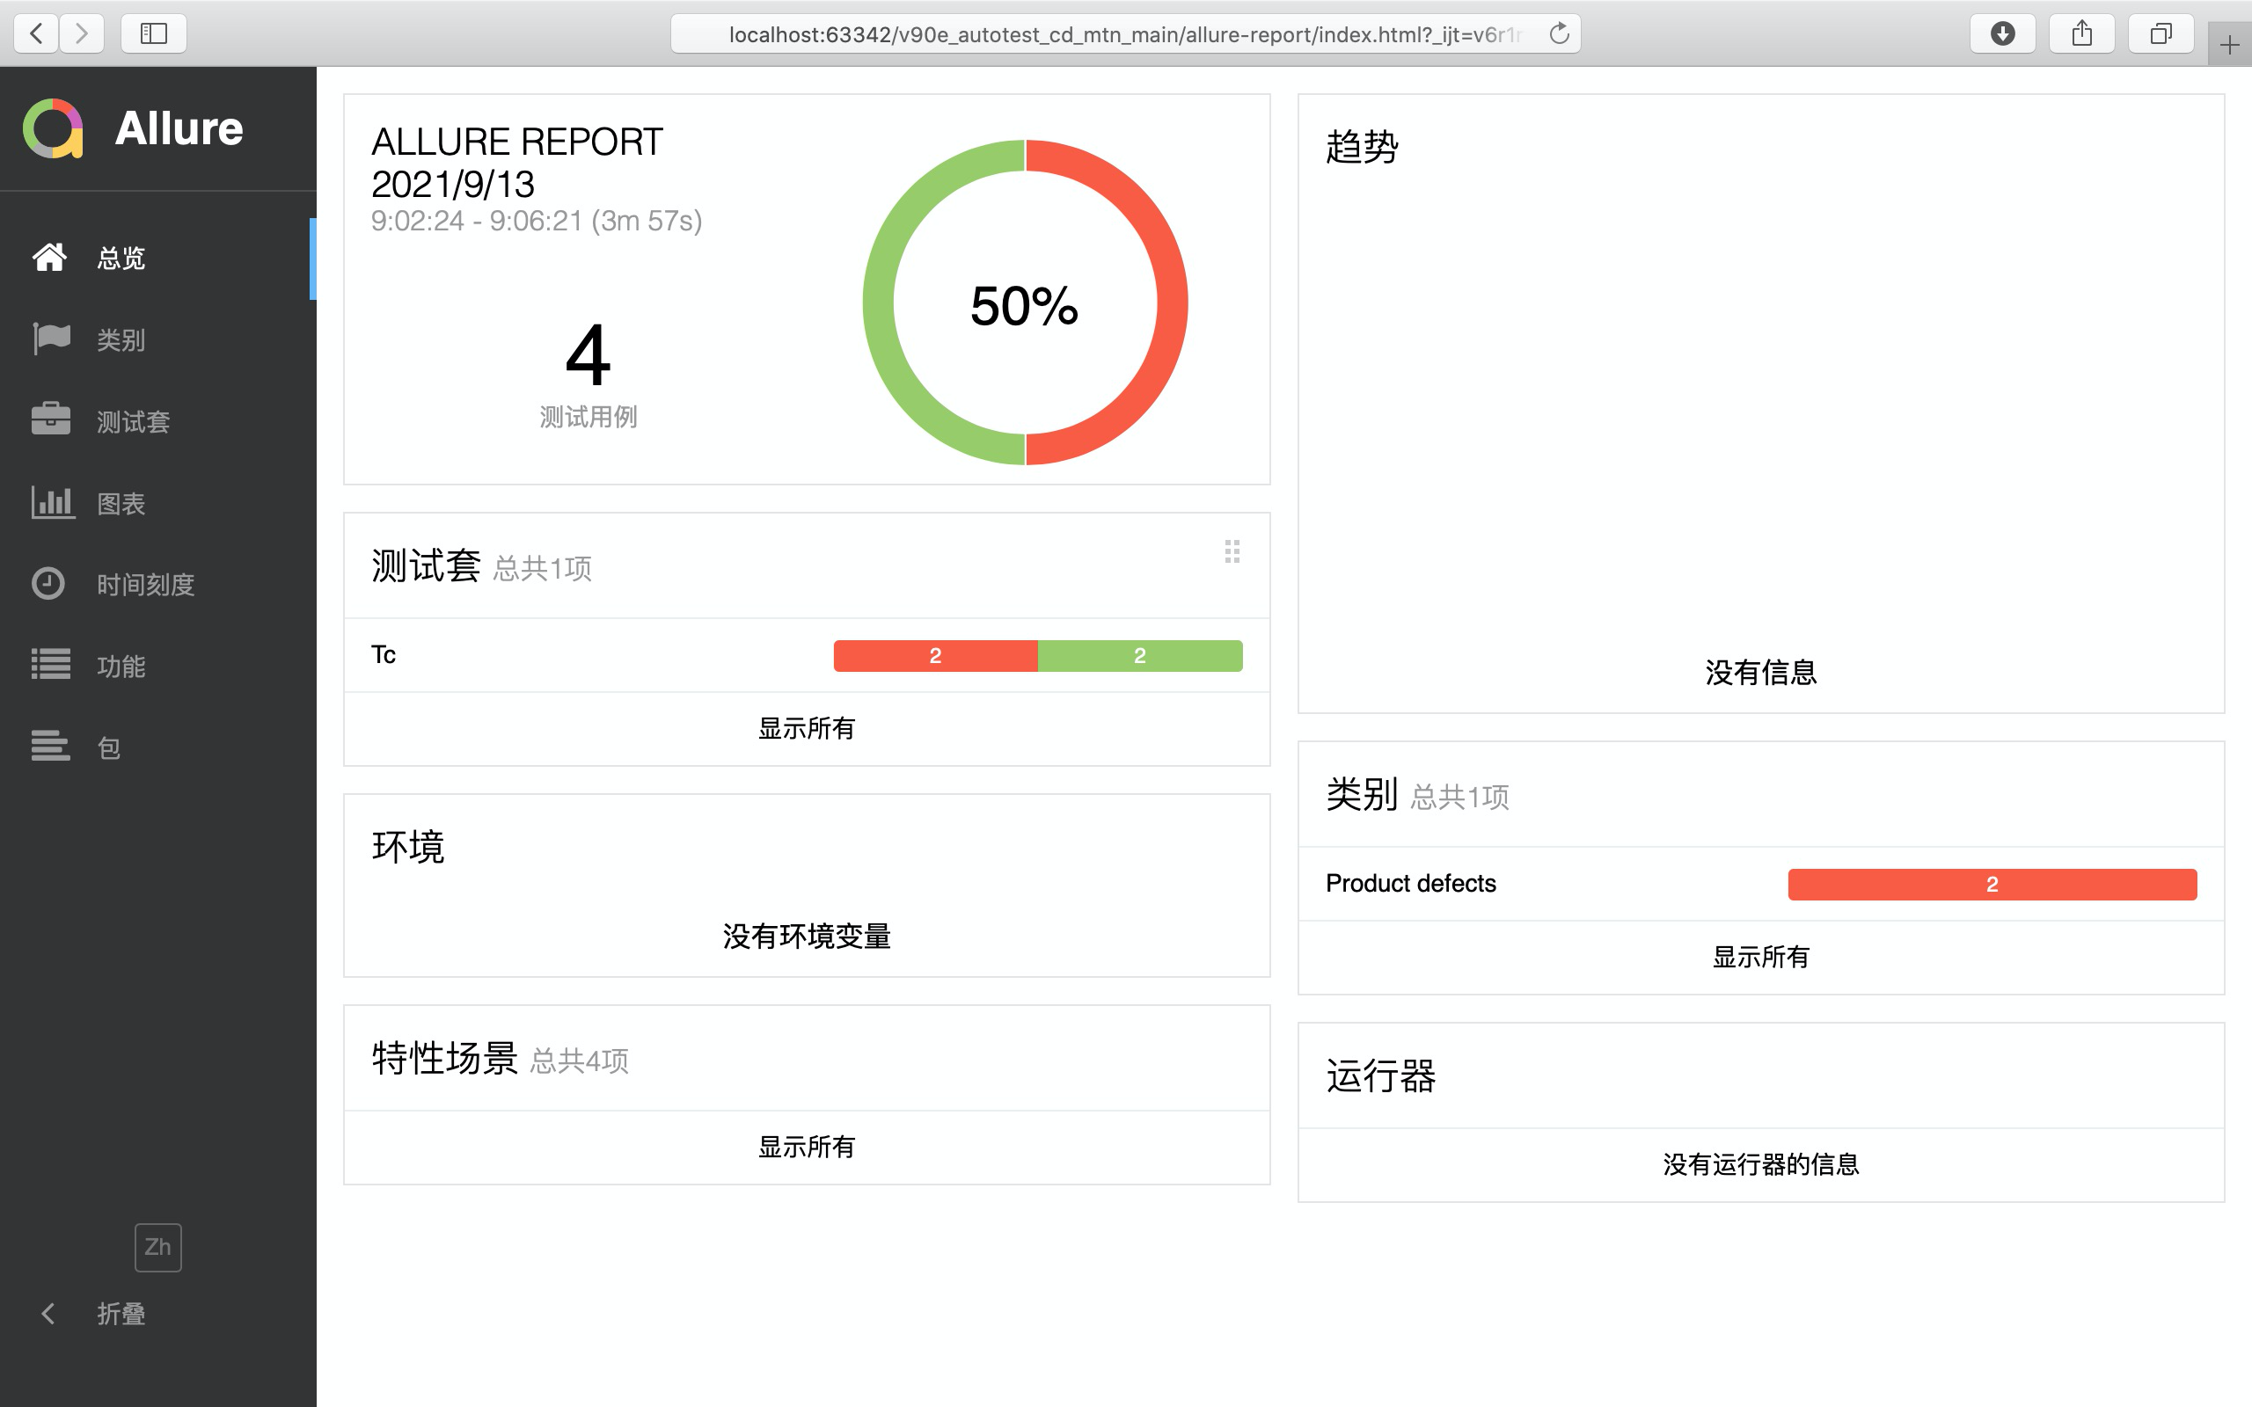Click the clock icon for 时间刻度
Viewport: 2252px width, 1407px height.
tap(48, 585)
